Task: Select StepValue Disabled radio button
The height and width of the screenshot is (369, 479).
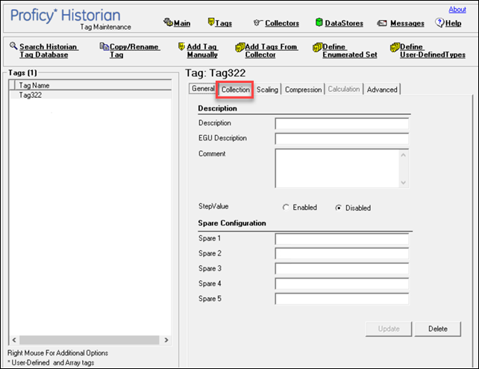Action: pyautogui.click(x=338, y=208)
